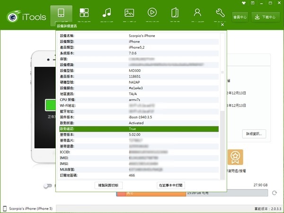Select the iPhone5,2 product type row
Viewport: 284px width, 213px height.
point(139,47)
